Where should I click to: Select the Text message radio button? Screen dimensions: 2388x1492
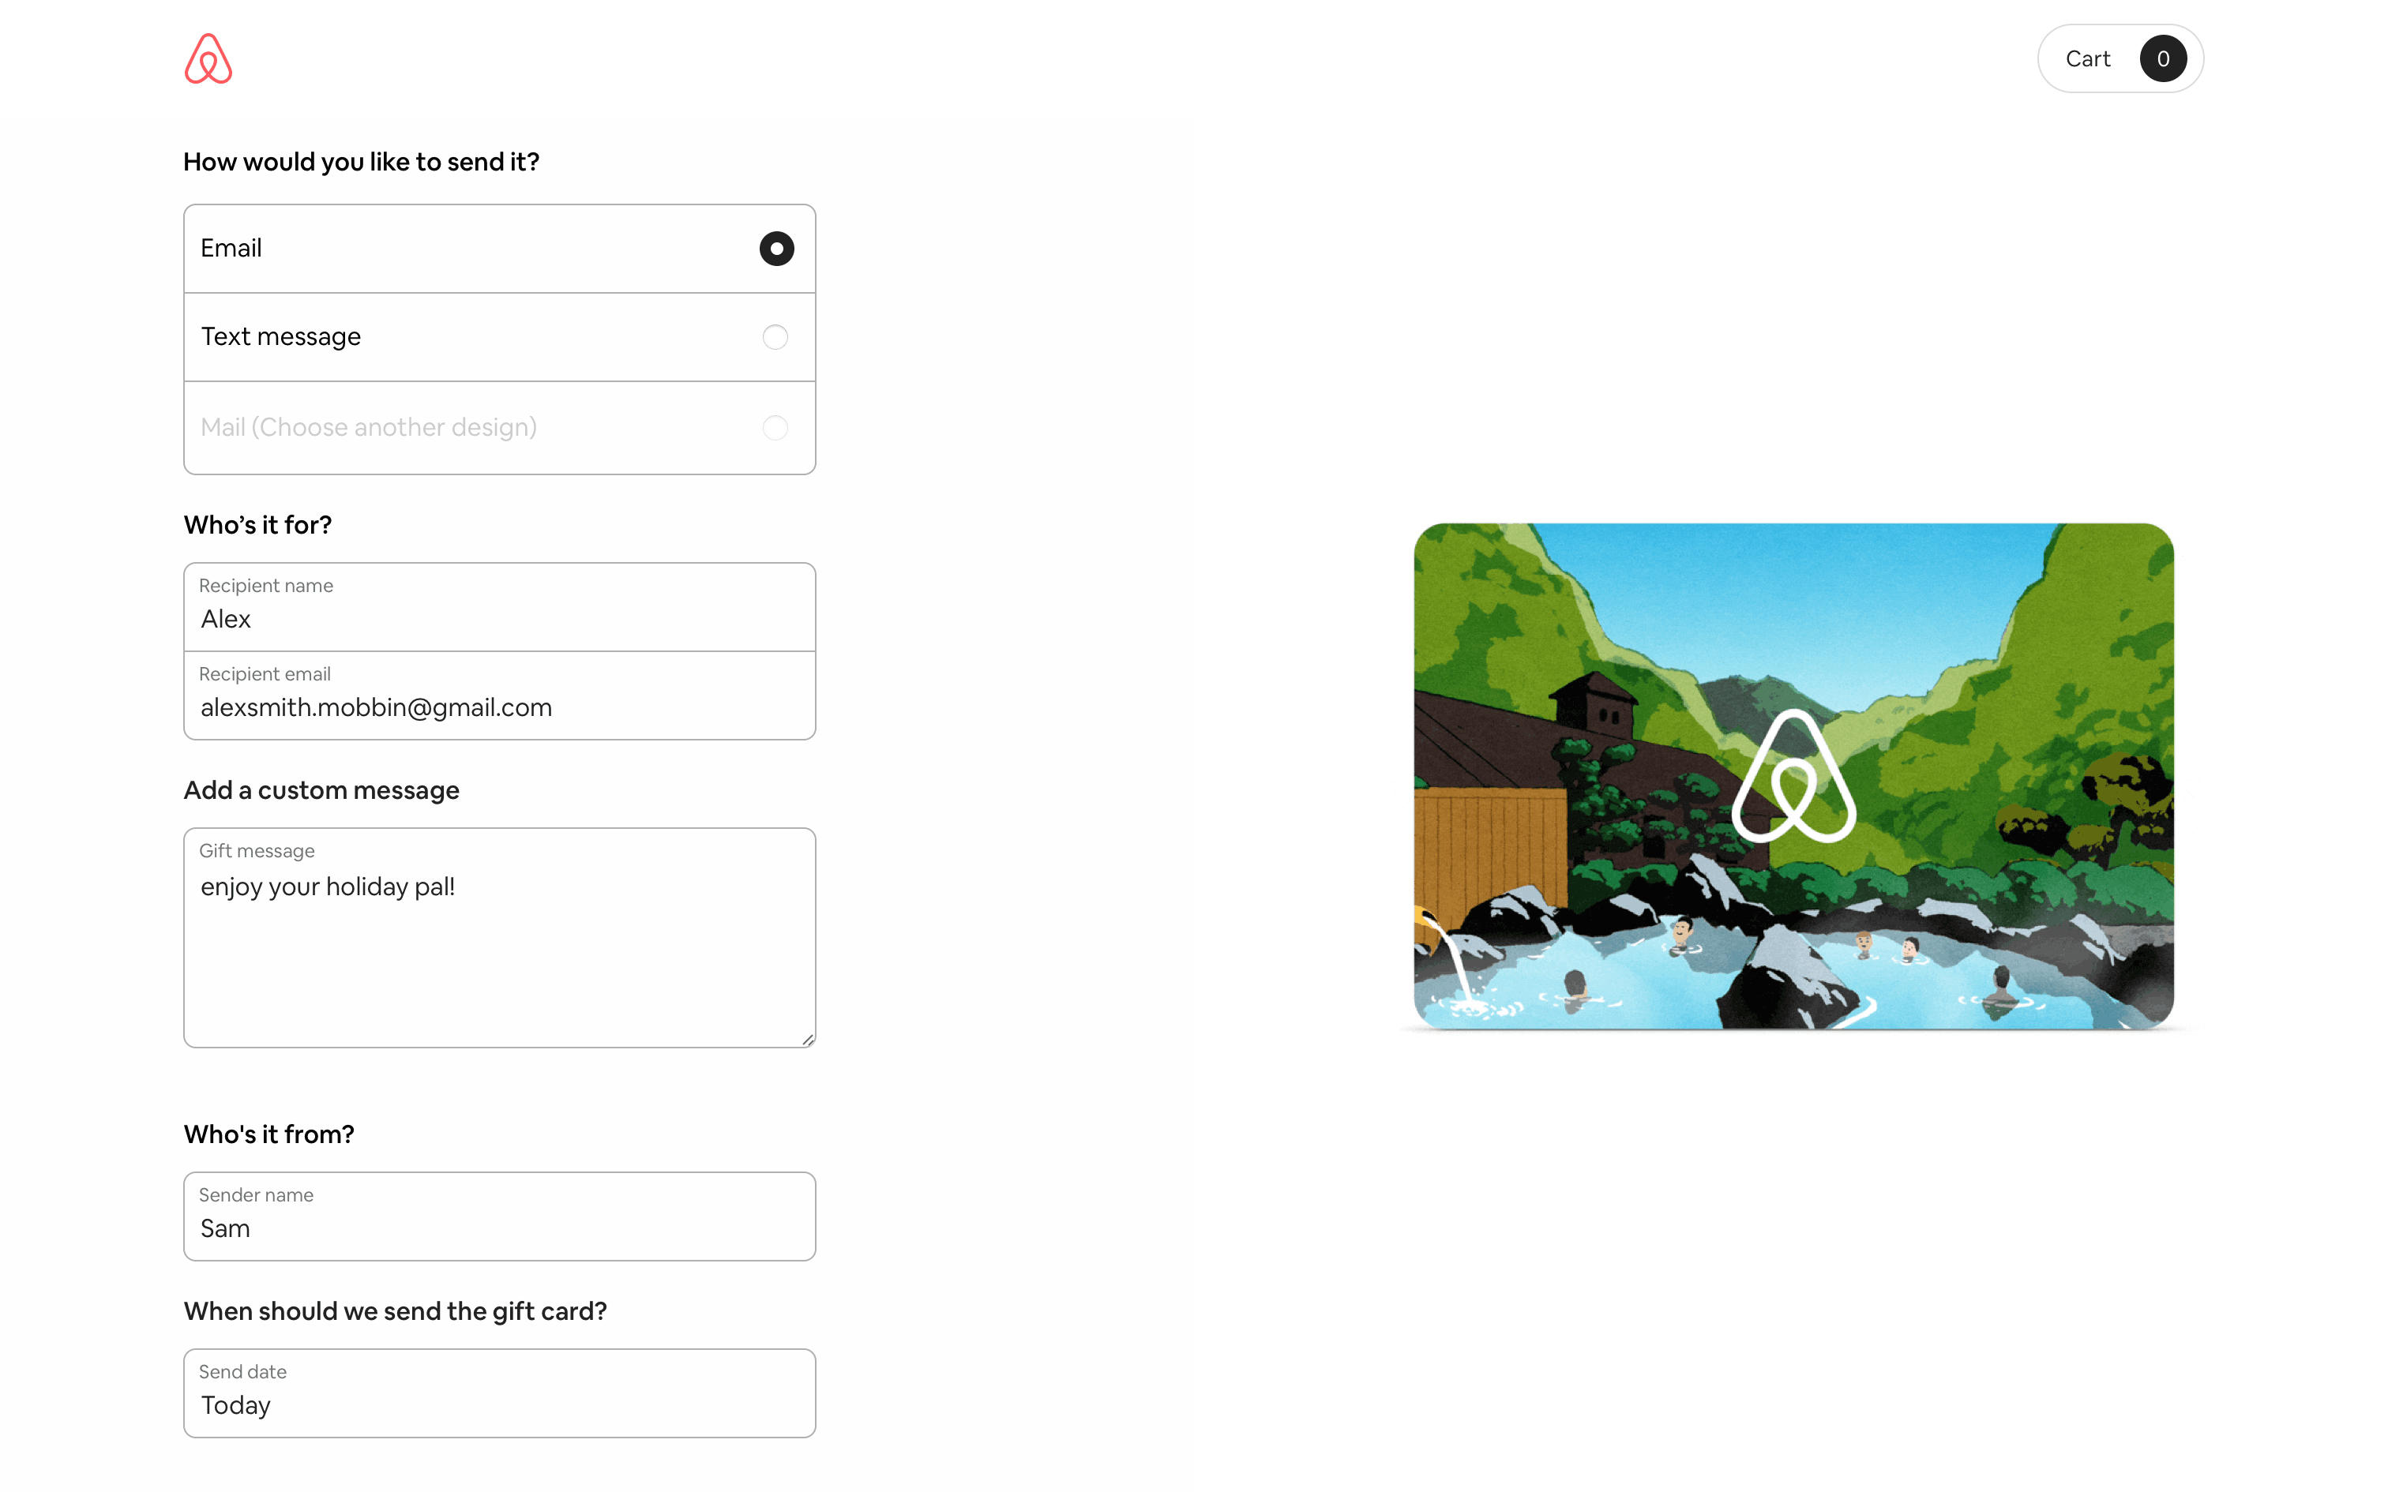(775, 338)
